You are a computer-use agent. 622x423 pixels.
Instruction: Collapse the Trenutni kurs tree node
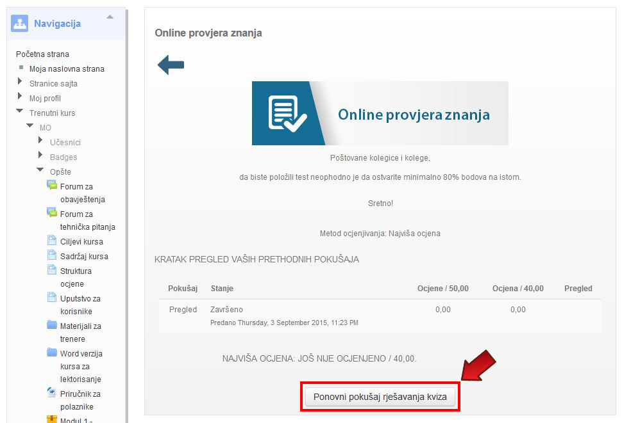tap(20, 112)
